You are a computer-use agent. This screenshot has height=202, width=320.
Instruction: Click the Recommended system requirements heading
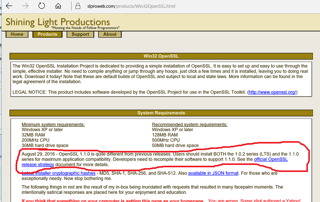(190, 125)
